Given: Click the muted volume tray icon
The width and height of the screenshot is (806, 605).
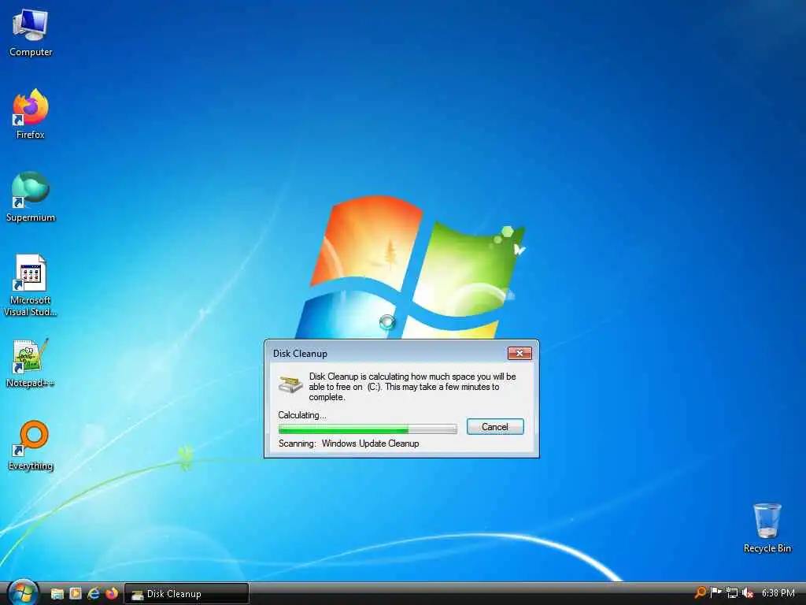Looking at the screenshot, I should coord(748,593).
